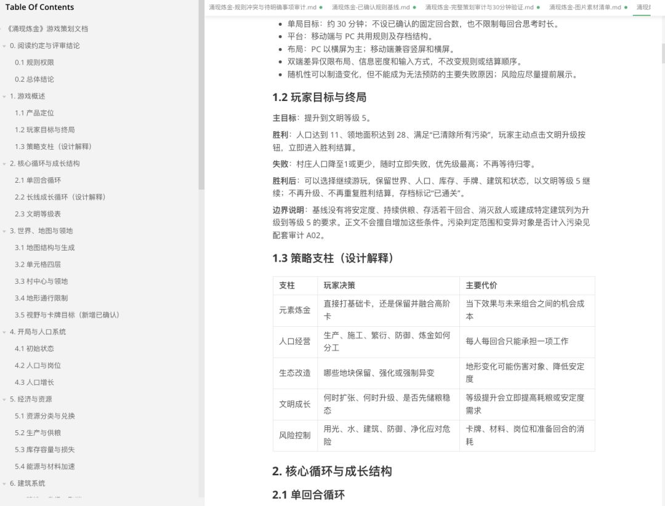Click '哪些地块保留、强化或强制异变' cell
This screenshot has width=665, height=506.
[x=389, y=373]
